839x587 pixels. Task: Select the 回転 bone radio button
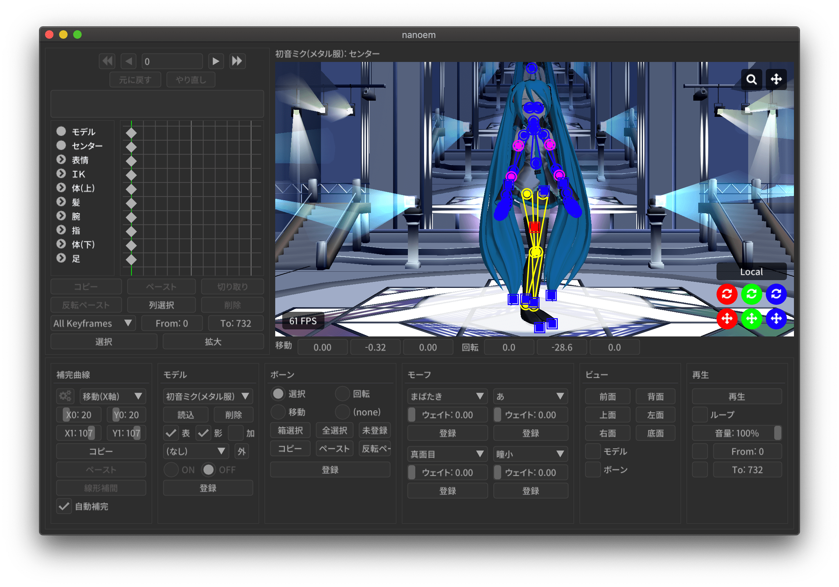[342, 394]
